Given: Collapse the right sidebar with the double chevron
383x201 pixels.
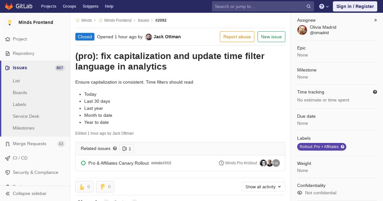Looking at the screenshot, I should [376, 20].
